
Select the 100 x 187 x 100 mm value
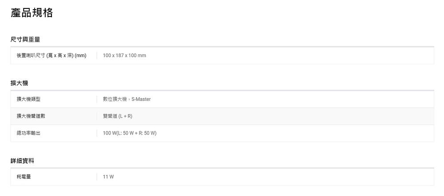[124, 56]
